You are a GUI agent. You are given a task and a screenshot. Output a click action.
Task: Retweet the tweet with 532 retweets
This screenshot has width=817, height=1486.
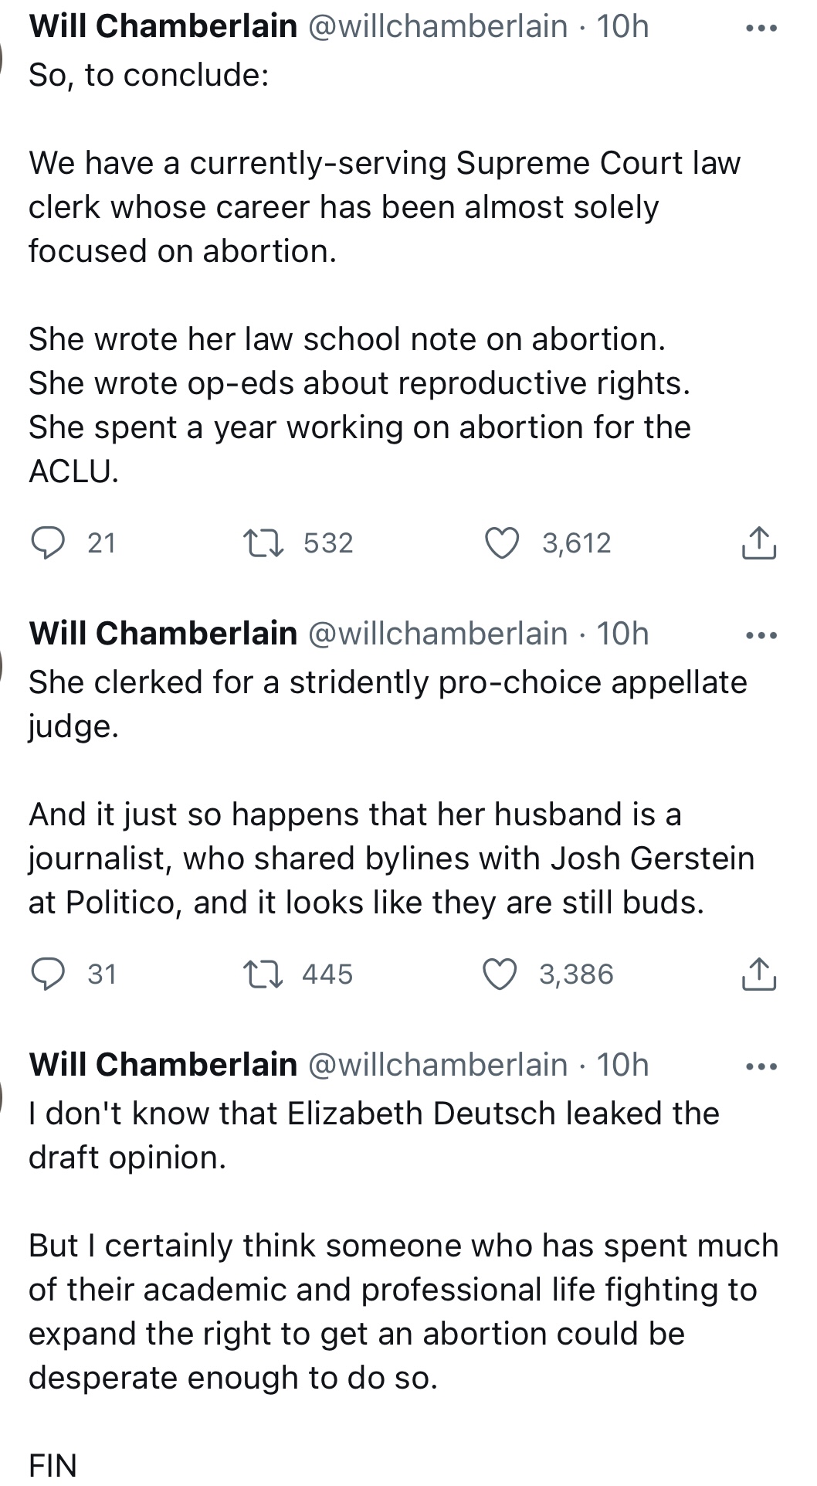(x=263, y=542)
